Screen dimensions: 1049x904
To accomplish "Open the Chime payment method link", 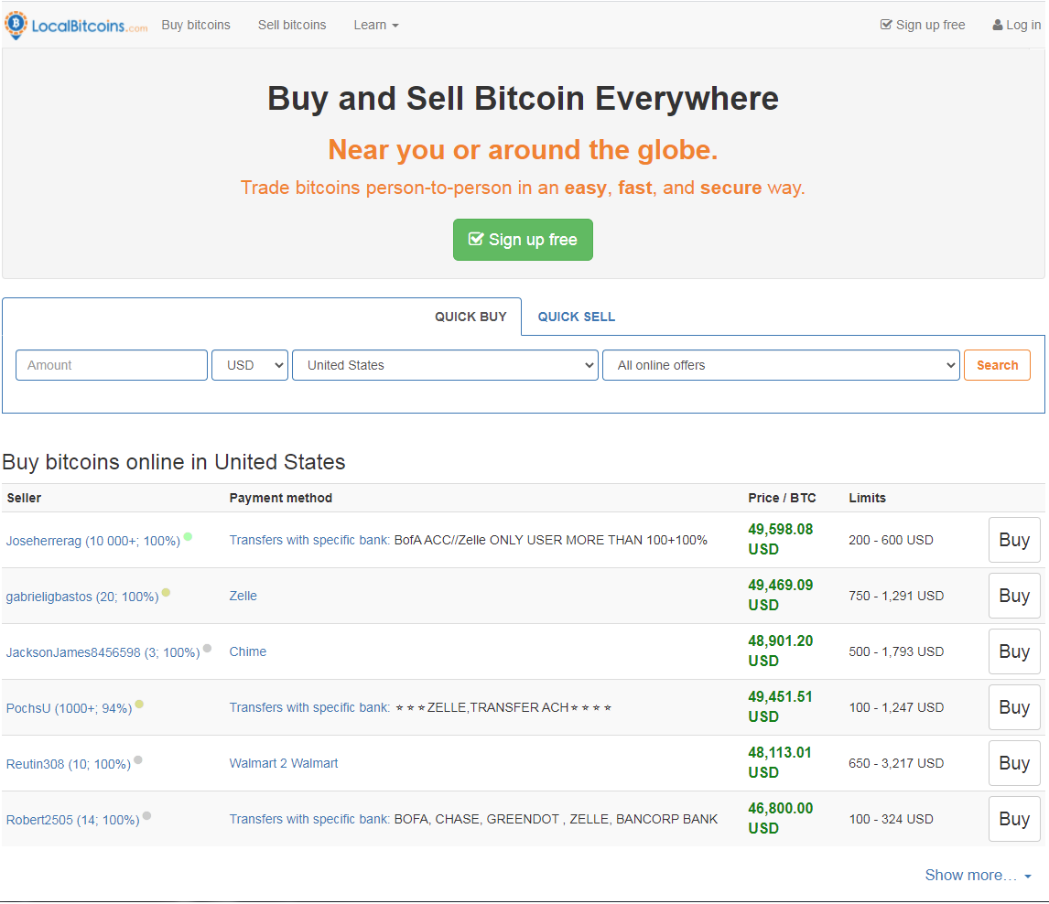I will click(247, 651).
